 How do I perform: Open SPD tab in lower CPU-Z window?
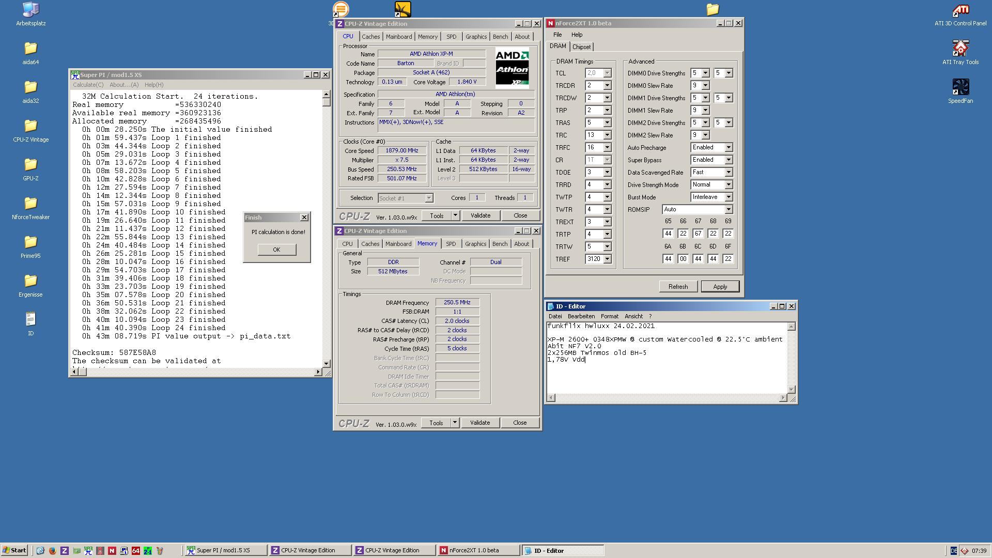[x=451, y=244]
